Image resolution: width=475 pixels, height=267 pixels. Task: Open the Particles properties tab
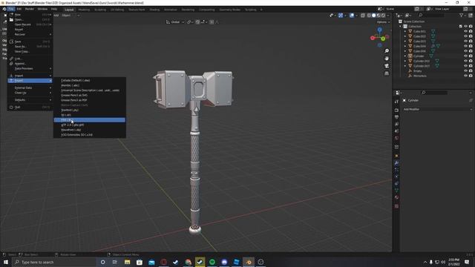pos(396,170)
